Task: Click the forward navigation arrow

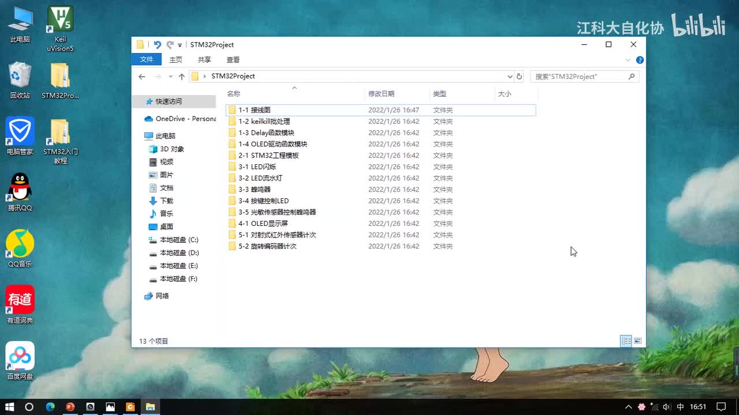Action: tap(158, 76)
